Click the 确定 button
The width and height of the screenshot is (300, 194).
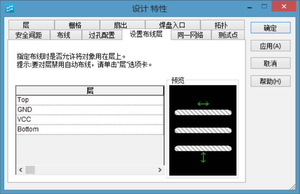(270, 28)
